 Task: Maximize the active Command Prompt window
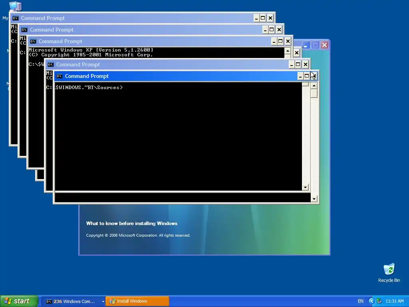(307, 76)
